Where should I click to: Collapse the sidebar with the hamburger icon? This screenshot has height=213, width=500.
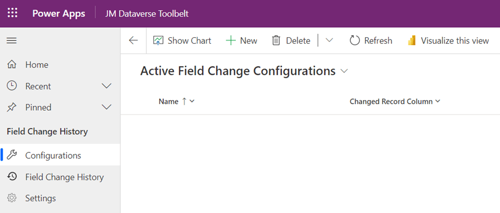(x=11, y=41)
